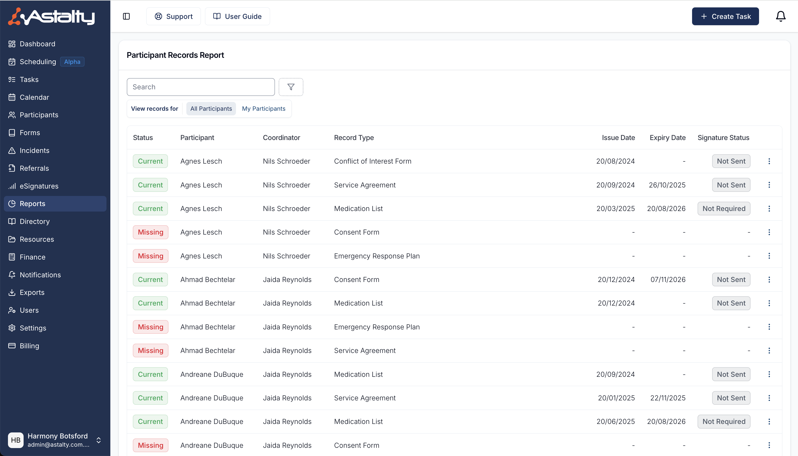Open Finance in the sidebar
Screen dimensions: 798x456
pos(55,257)
